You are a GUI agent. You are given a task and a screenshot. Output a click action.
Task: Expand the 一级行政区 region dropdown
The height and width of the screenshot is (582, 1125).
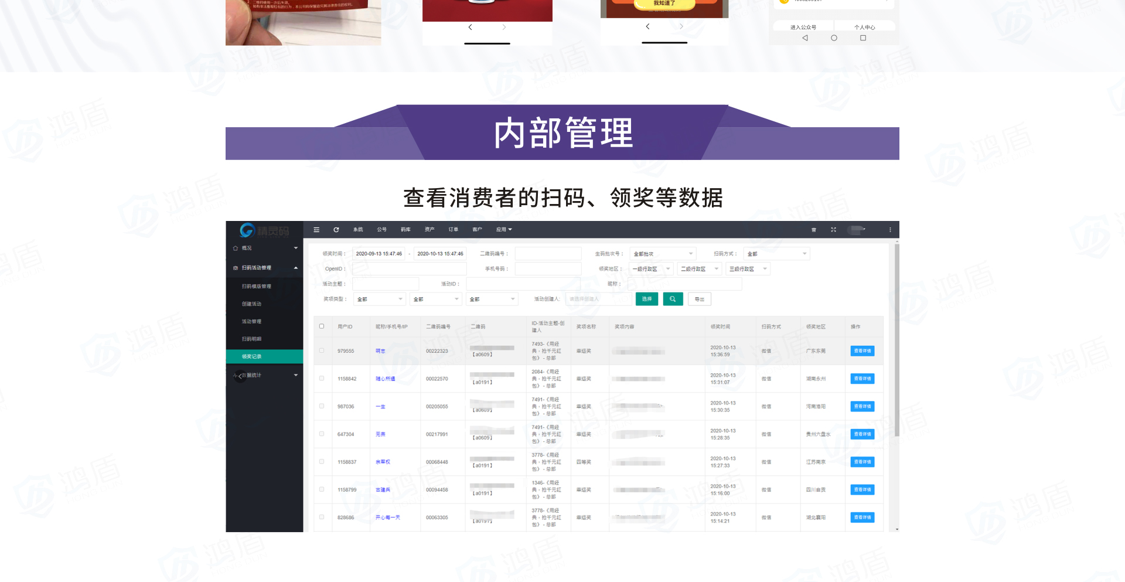pyautogui.click(x=650, y=269)
